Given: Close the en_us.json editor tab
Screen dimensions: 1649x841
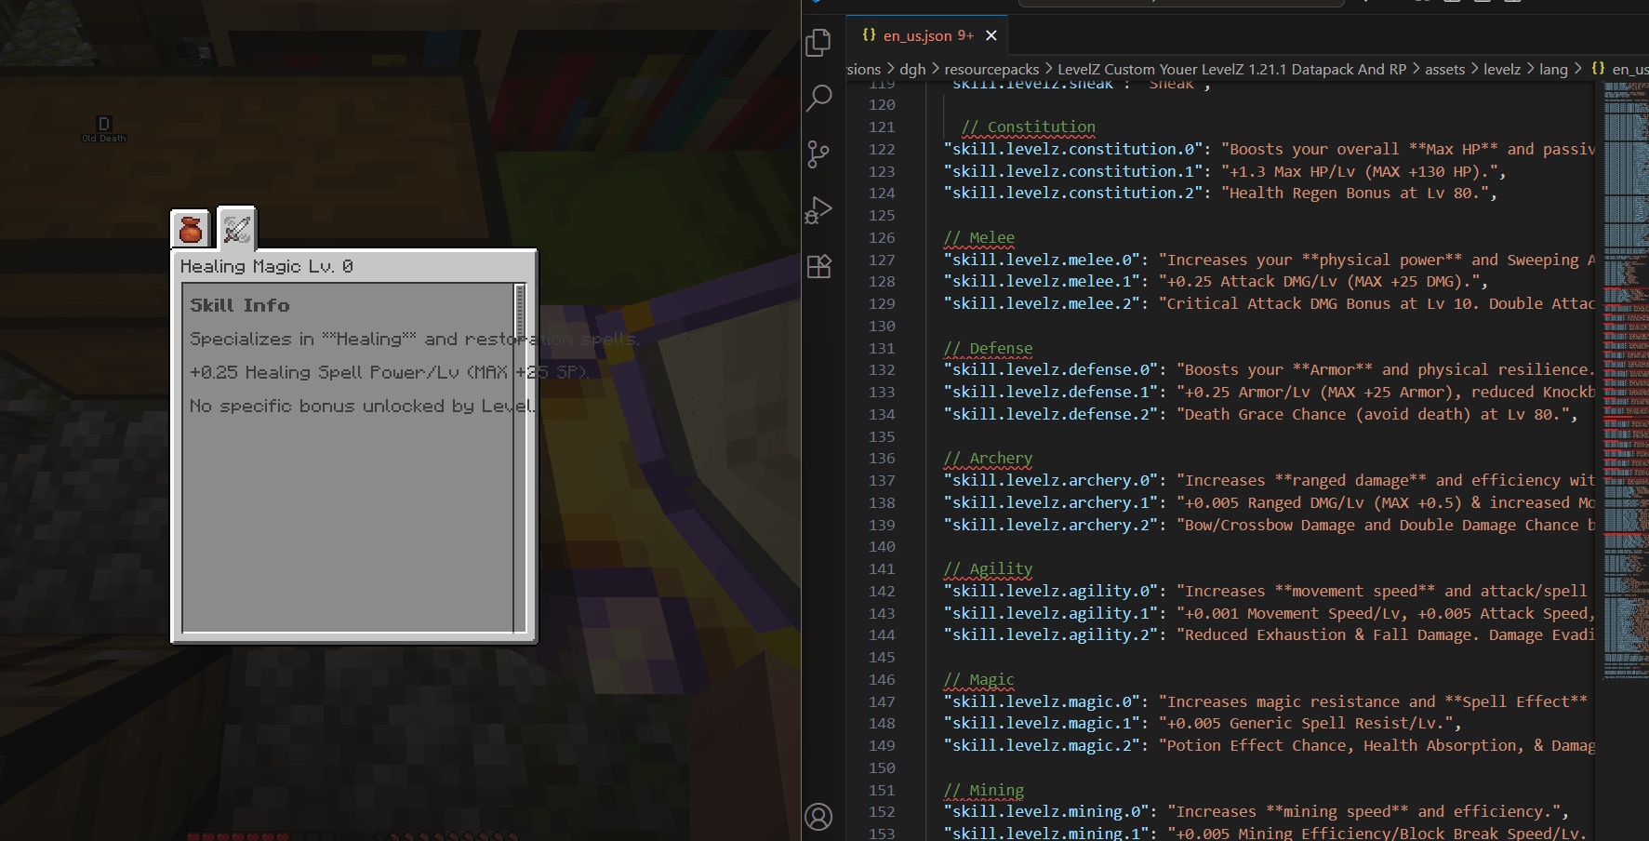Looking at the screenshot, I should (991, 35).
